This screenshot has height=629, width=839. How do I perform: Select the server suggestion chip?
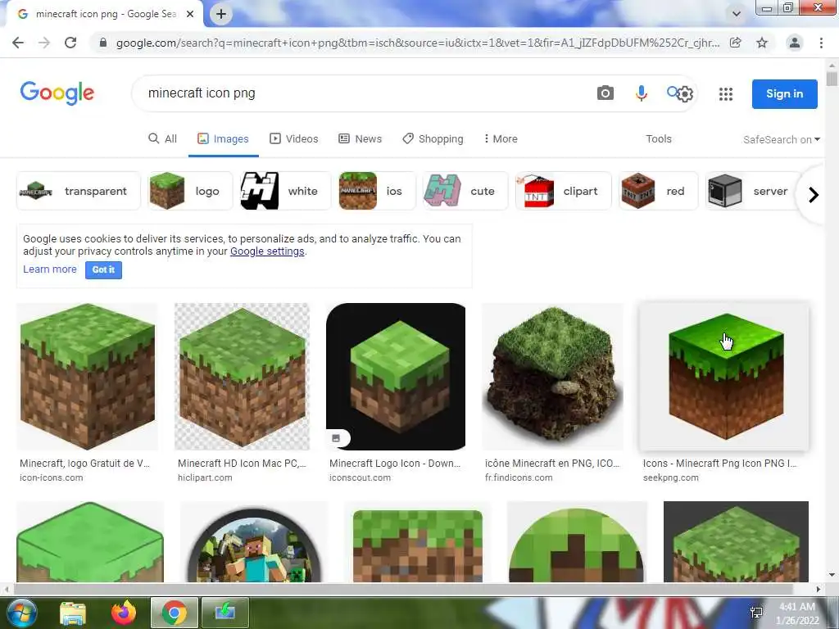click(754, 191)
